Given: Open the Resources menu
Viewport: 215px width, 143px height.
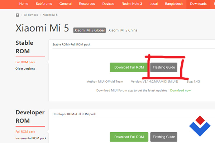Looking at the screenshot, I should [87, 4].
